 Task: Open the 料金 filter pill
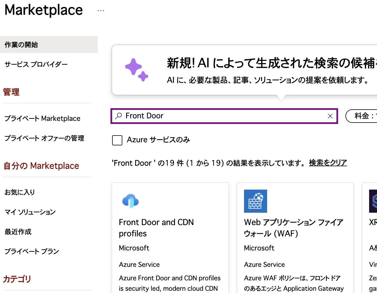click(x=362, y=116)
